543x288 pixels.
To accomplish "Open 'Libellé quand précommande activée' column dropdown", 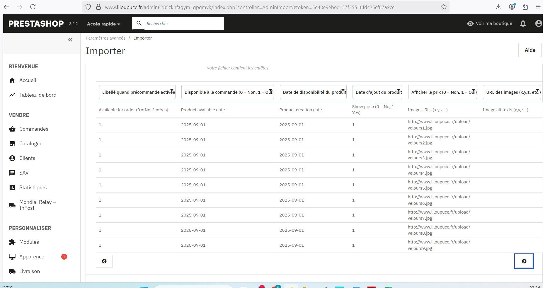I will 137,92.
